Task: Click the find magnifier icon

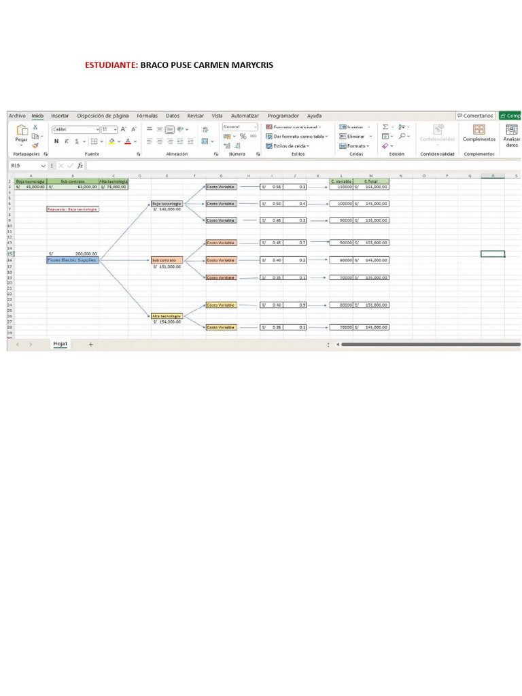Action: pos(402,136)
